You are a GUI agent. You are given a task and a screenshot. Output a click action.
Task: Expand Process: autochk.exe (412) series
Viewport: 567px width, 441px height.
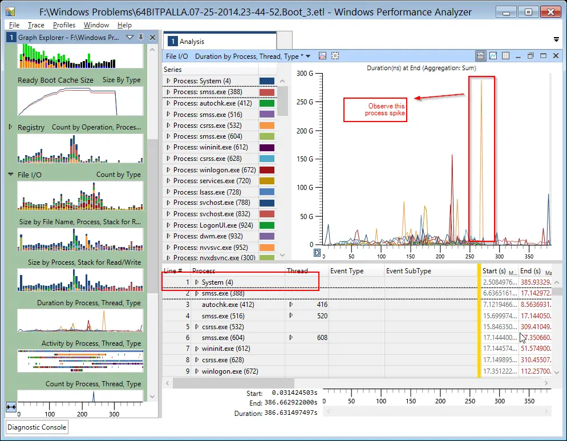[x=168, y=103]
